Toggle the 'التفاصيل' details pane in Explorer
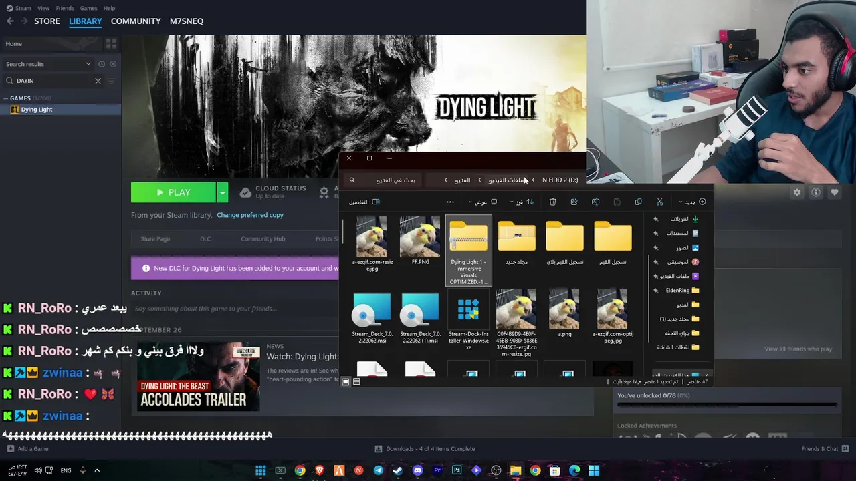 point(364,202)
